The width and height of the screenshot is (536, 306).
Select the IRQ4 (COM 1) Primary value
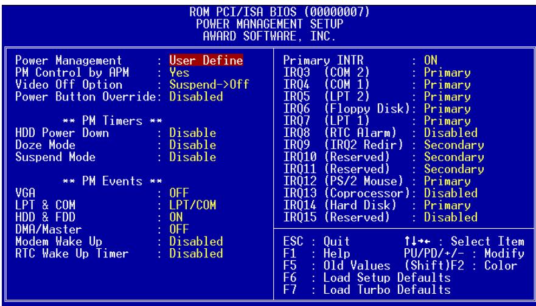[447, 85]
